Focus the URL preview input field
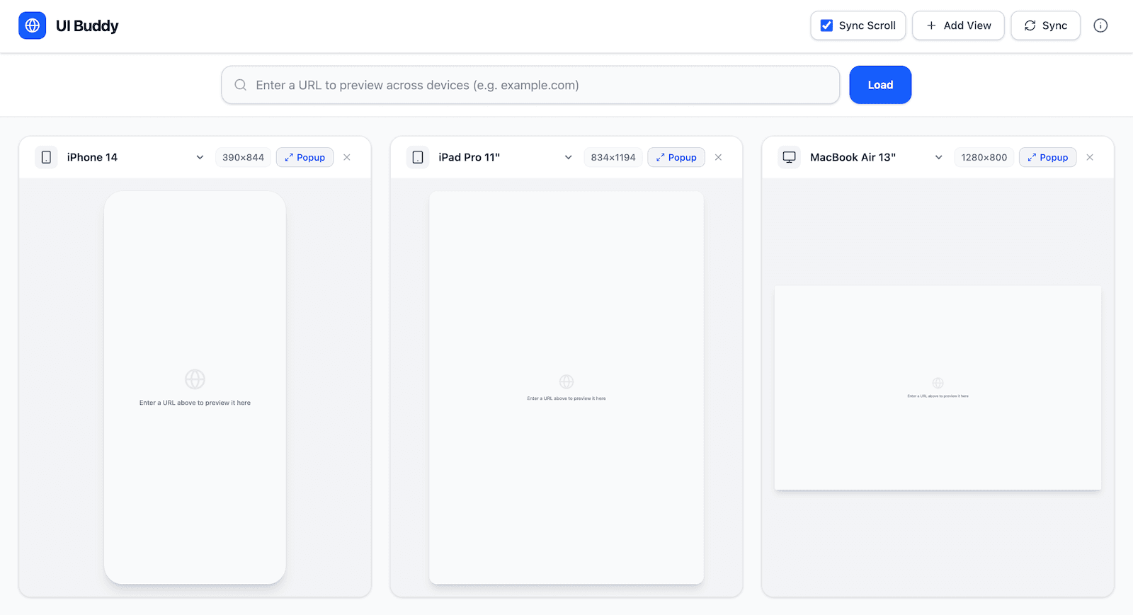This screenshot has width=1133, height=615. [x=530, y=85]
